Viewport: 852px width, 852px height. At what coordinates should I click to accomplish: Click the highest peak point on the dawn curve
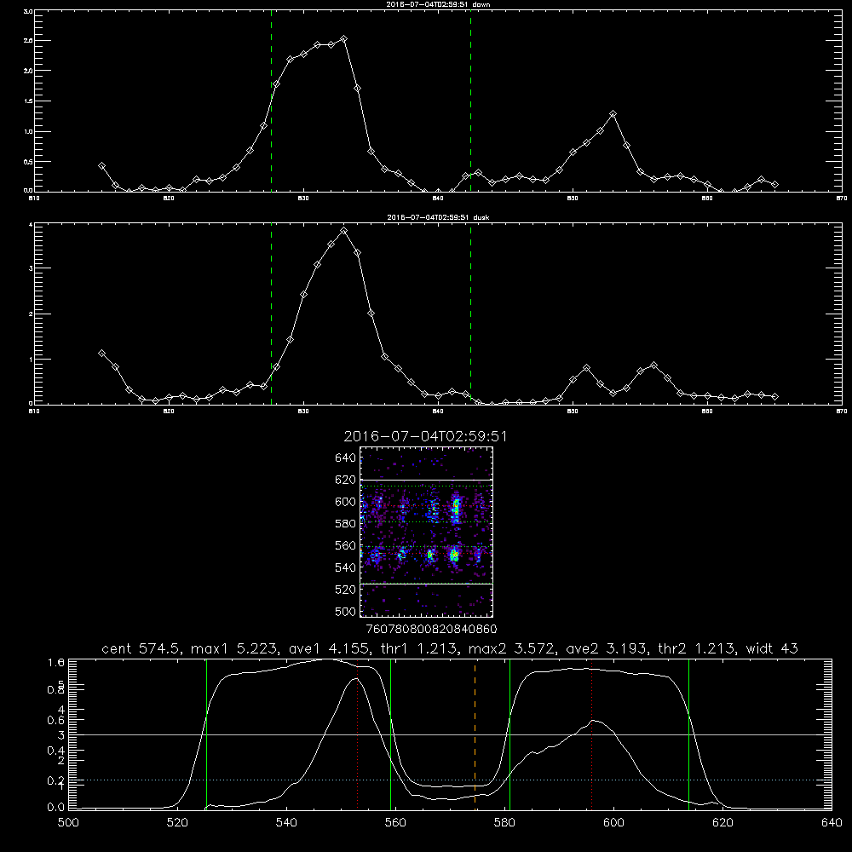343,38
